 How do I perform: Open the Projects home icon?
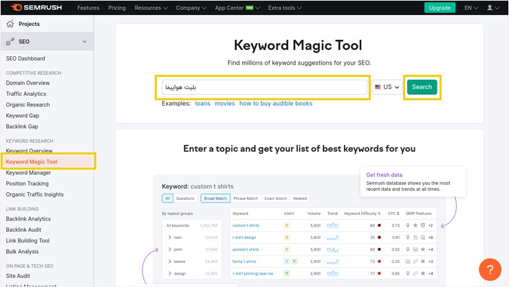[10, 23]
